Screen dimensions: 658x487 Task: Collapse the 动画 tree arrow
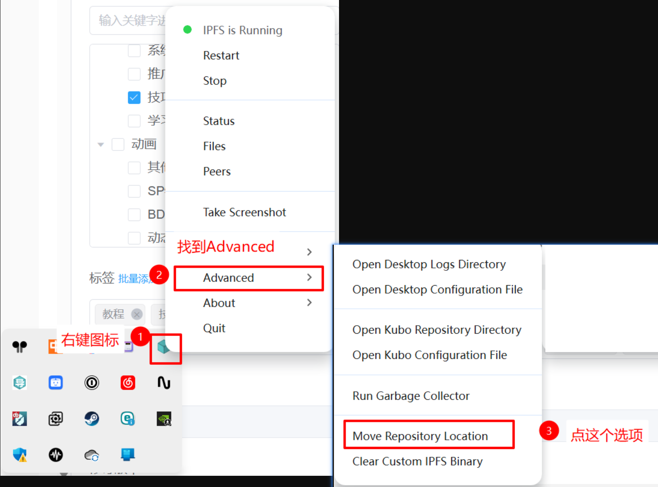pos(101,145)
